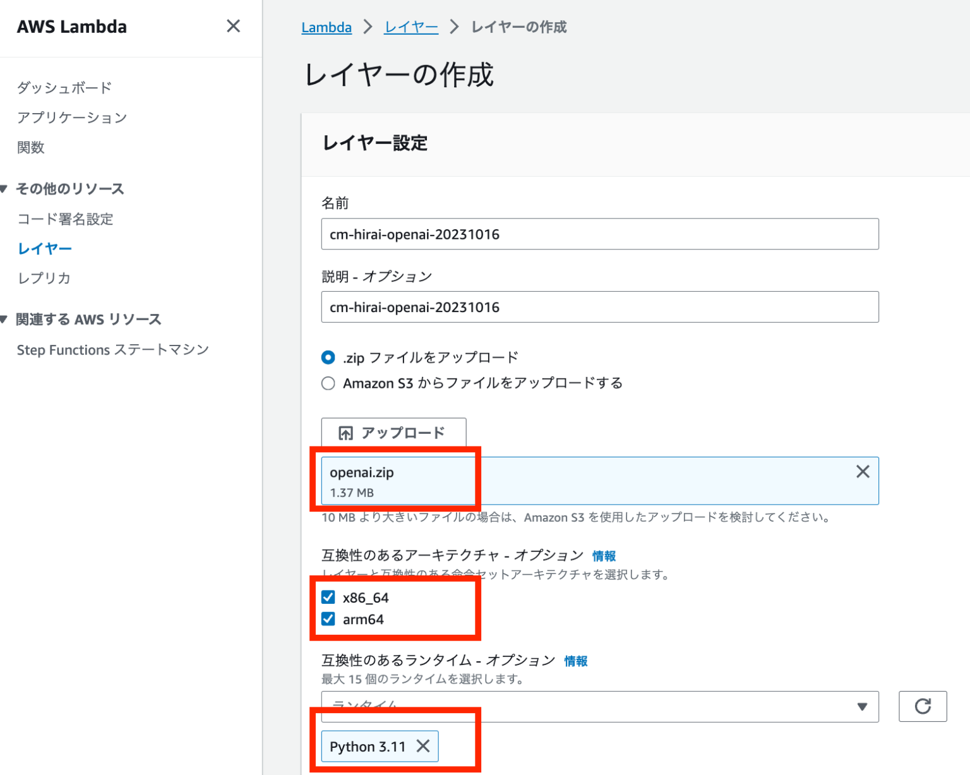This screenshot has width=970, height=775.
Task: Uncheck the x86_64 architecture checkbox
Action: point(328,596)
